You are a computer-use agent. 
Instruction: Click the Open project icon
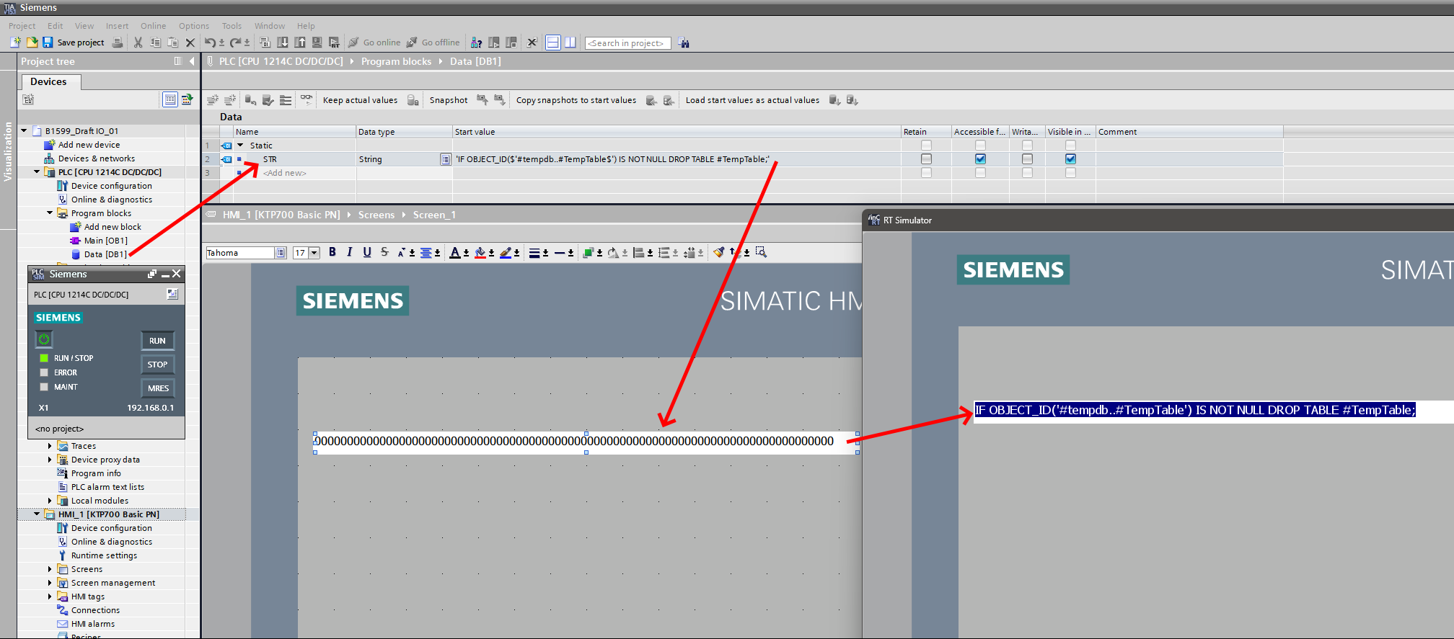tap(32, 43)
